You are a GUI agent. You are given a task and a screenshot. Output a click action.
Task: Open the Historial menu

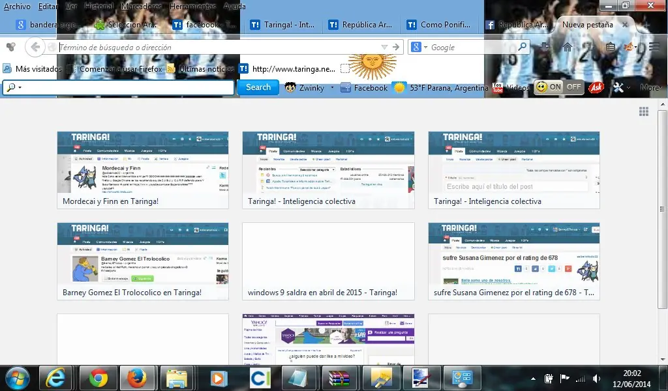click(x=99, y=7)
